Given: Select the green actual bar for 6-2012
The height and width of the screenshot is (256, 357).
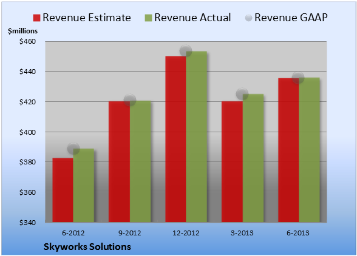Looking at the screenshot, I should point(84,186).
